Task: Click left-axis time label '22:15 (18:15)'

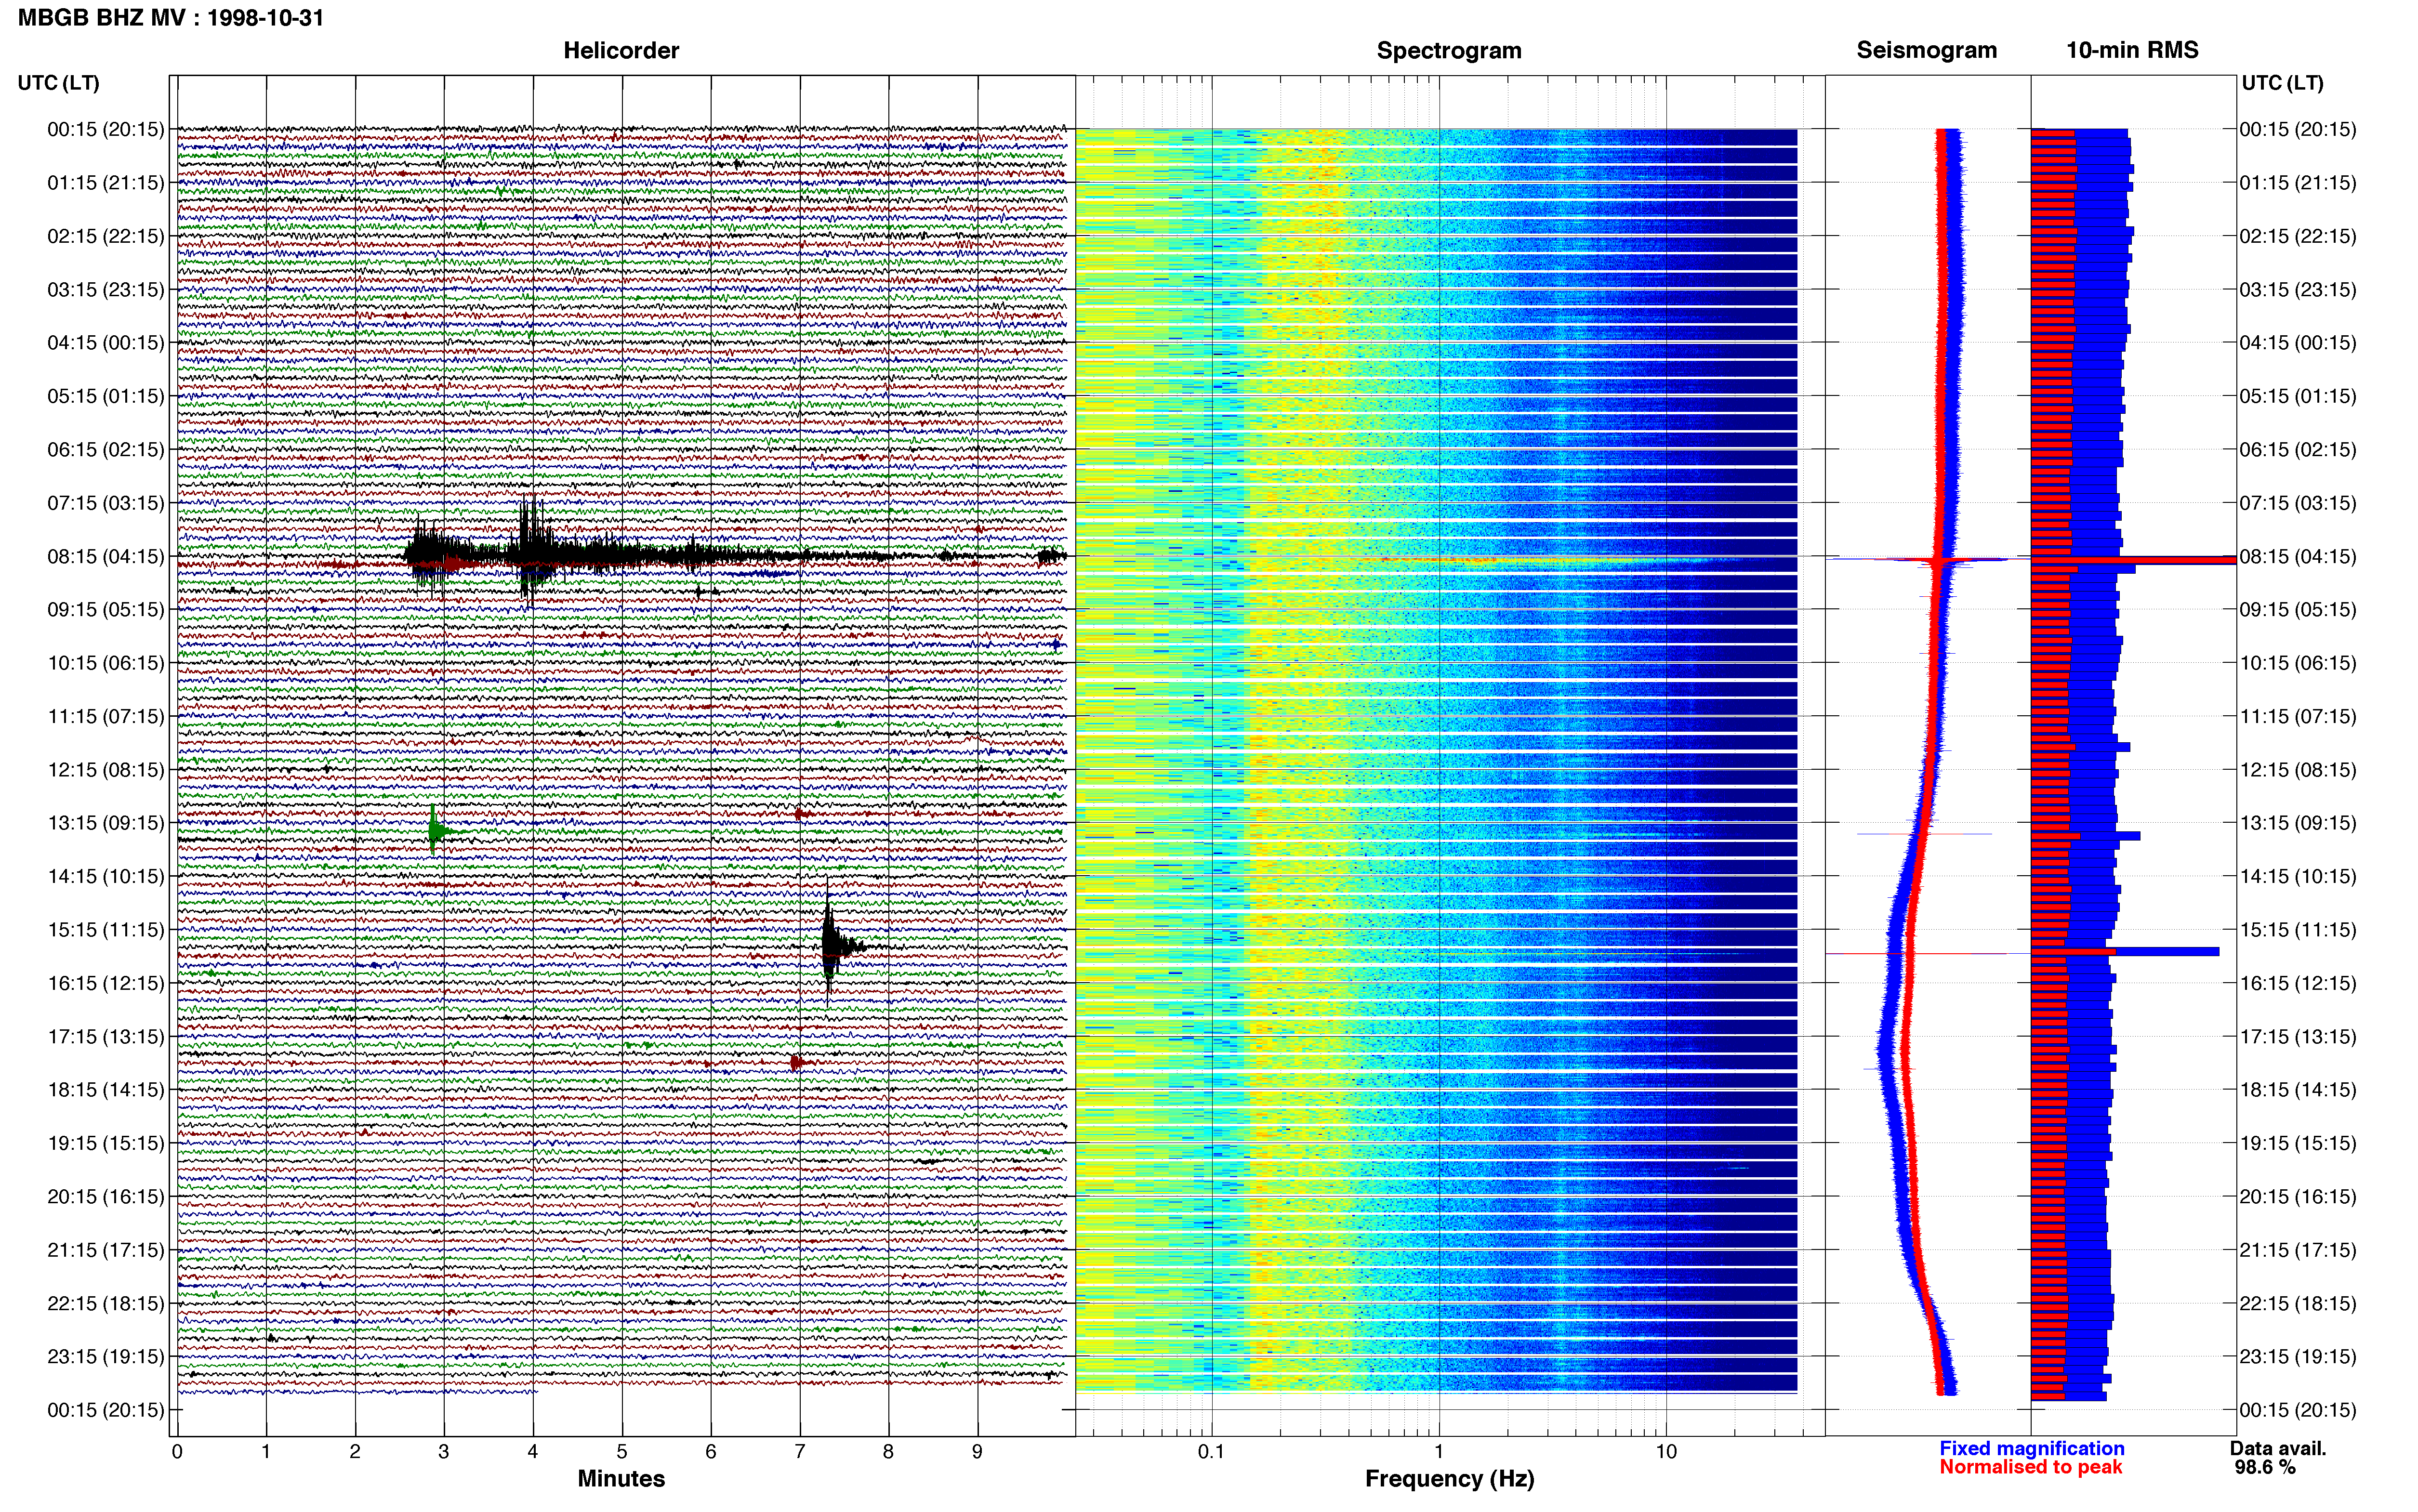Action: click(105, 1304)
